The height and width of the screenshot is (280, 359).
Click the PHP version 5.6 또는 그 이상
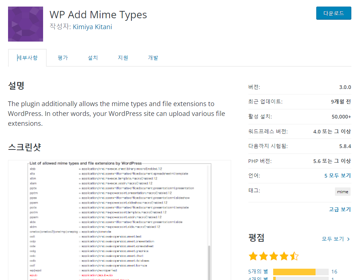click(x=332, y=161)
